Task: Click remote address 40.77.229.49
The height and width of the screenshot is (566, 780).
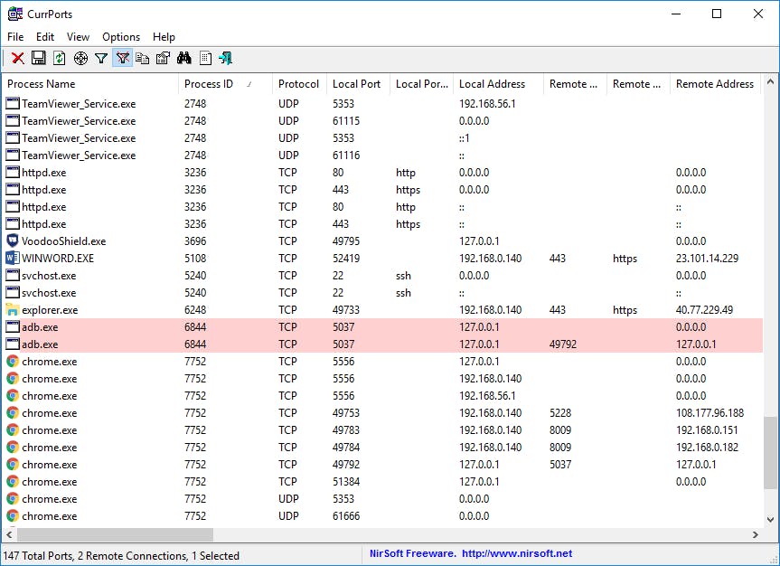Action: point(704,310)
